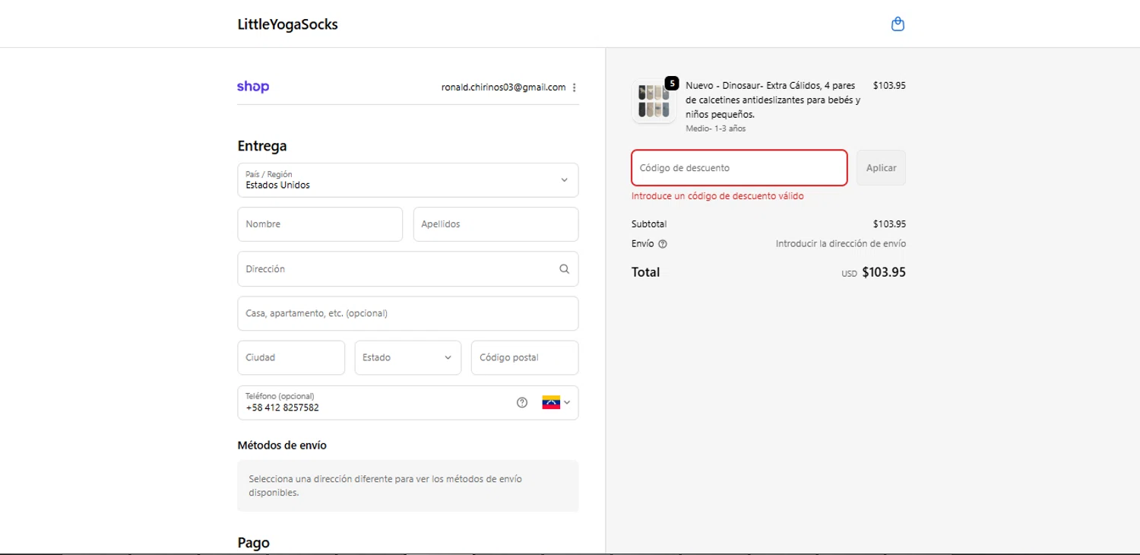Screen dimensions: 1140x555
Task: Click the dinosaur socks product thumbnail
Action: coord(654,102)
